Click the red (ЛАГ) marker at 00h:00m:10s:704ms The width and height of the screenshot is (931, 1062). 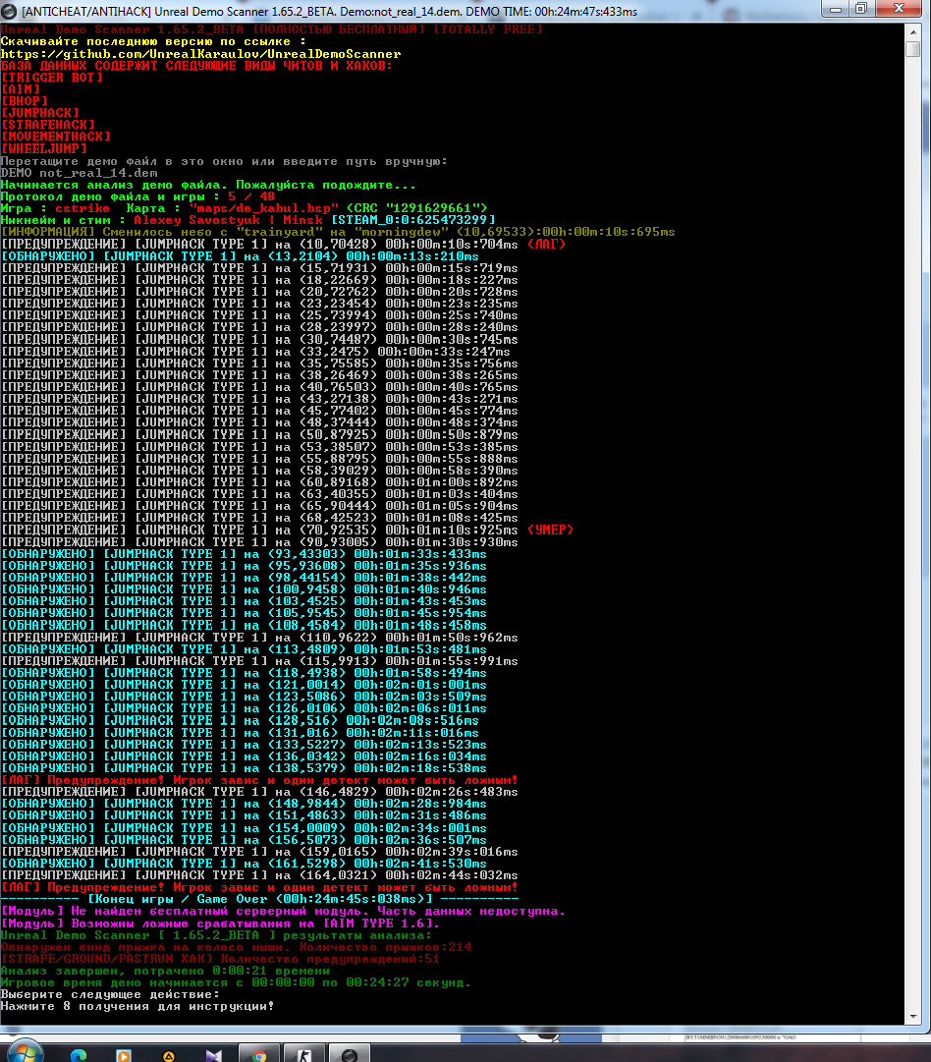[546, 244]
